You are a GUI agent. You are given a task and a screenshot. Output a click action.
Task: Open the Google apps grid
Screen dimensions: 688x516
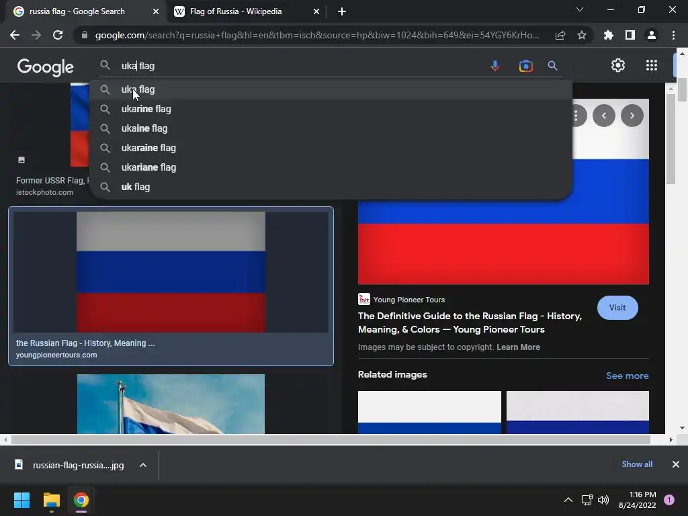click(652, 65)
